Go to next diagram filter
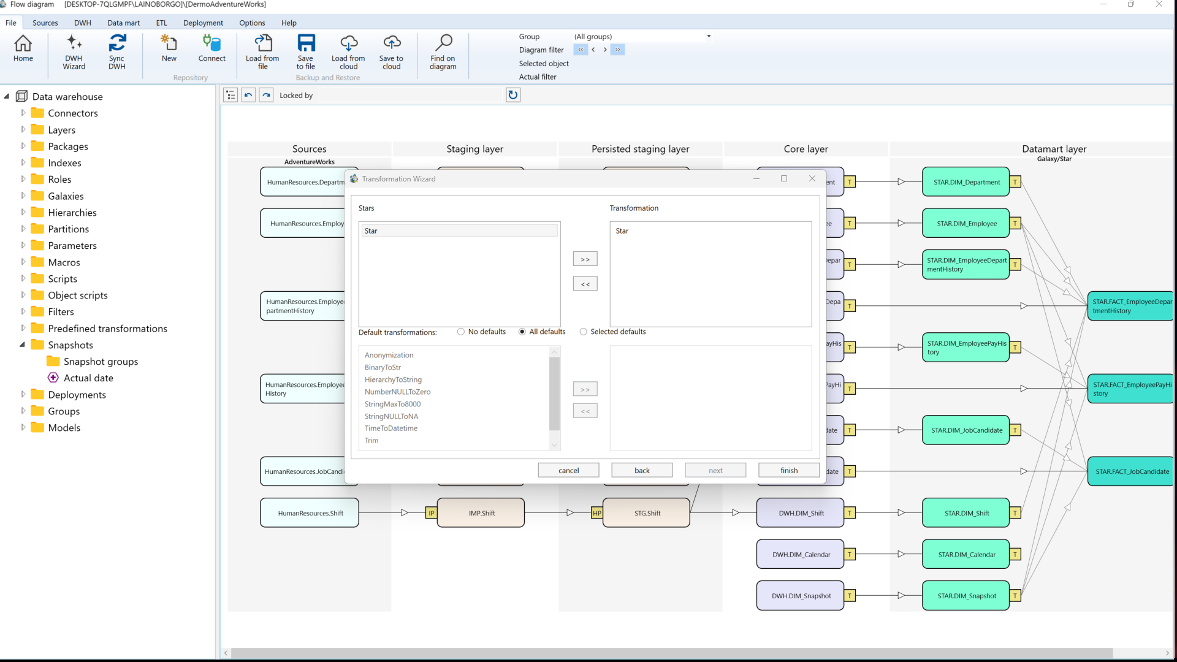 [605, 50]
